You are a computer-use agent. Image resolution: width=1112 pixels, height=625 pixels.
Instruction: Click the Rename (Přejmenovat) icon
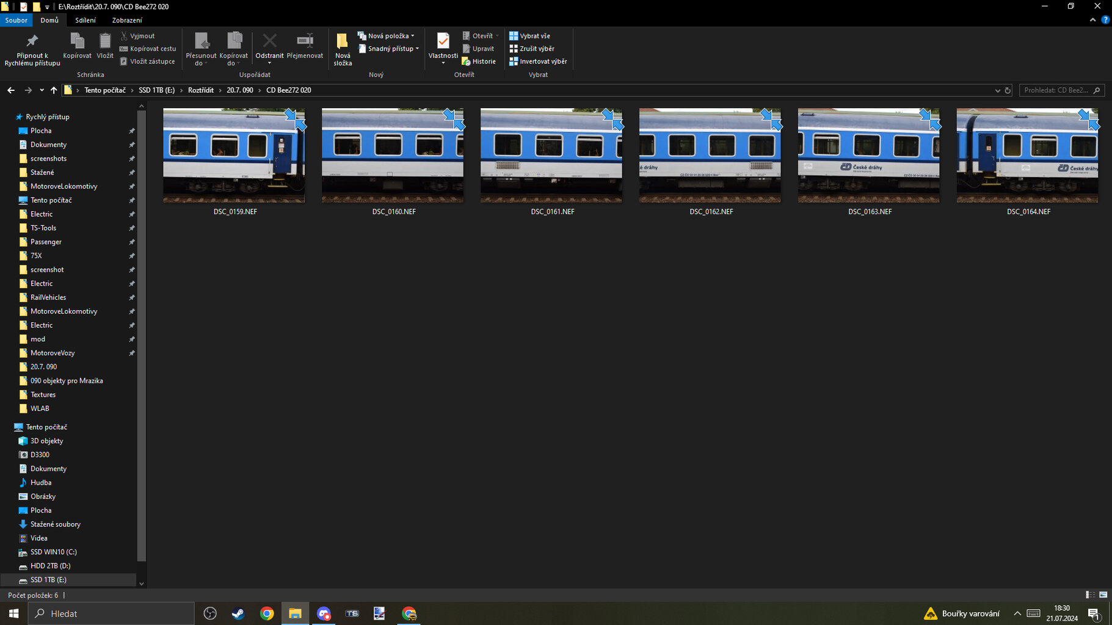(305, 42)
